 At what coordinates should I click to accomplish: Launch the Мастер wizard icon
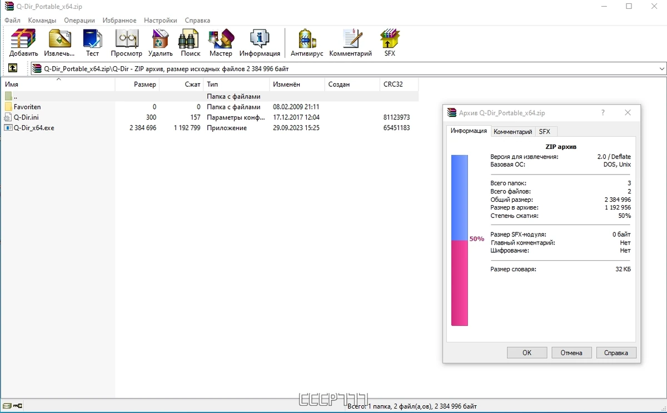coord(221,43)
